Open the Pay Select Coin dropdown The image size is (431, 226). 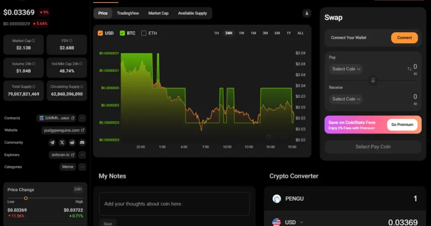click(346, 69)
